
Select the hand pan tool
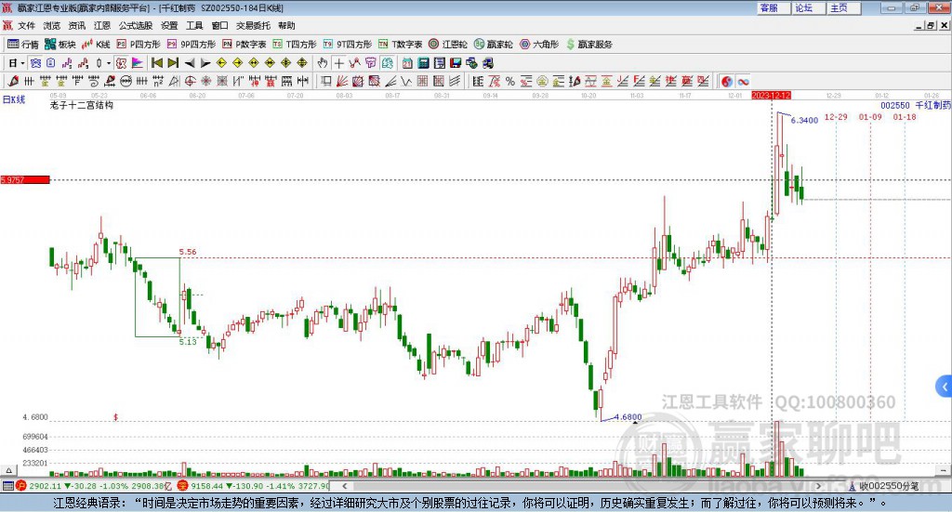coord(323,63)
